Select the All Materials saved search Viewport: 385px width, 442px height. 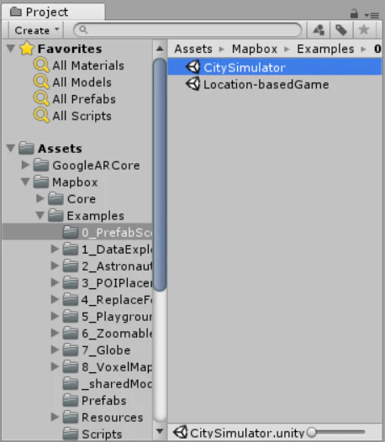88,66
